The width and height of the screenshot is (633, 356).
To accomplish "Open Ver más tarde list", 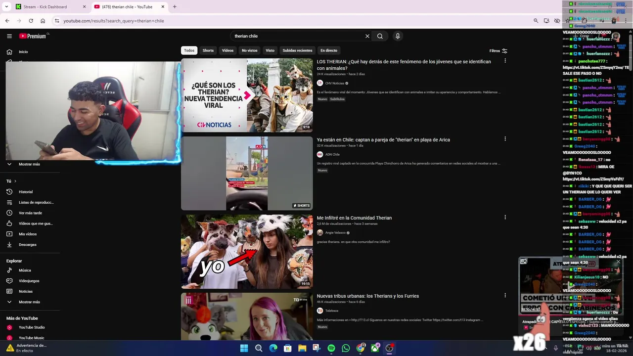I will (30, 213).
